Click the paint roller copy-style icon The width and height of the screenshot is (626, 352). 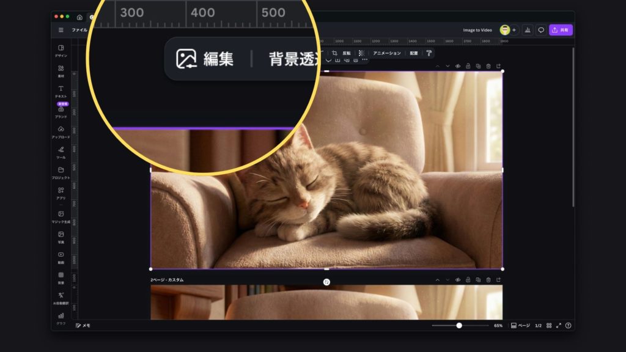pyautogui.click(x=429, y=53)
